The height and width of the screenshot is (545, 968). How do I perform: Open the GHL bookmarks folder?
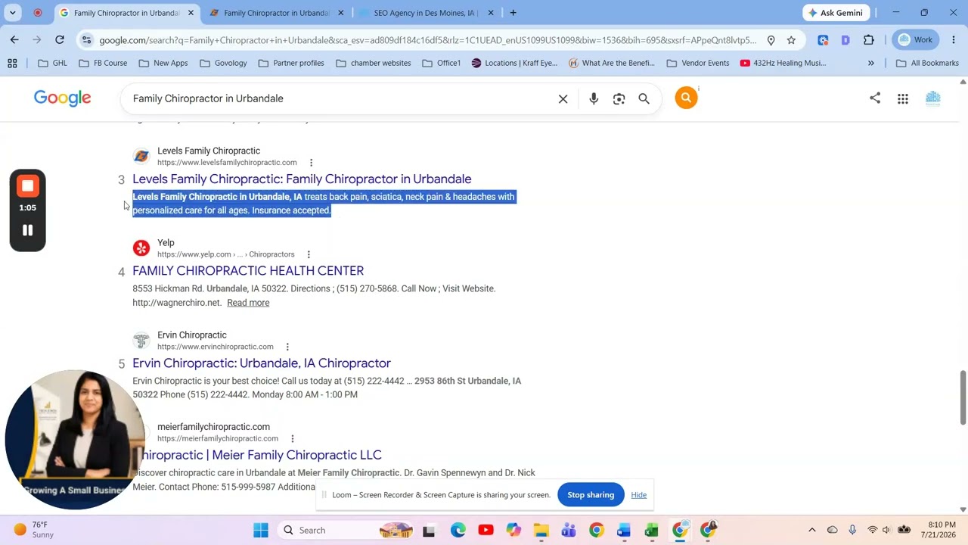(52, 63)
